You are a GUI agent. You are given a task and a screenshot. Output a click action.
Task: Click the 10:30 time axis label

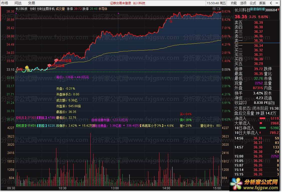tap(62, 188)
